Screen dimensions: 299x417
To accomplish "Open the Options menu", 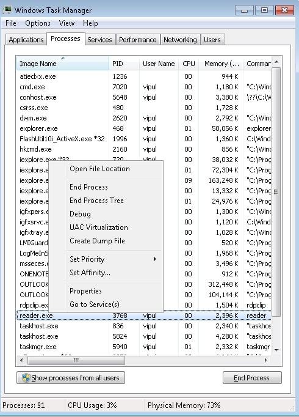I will pos(38,23).
